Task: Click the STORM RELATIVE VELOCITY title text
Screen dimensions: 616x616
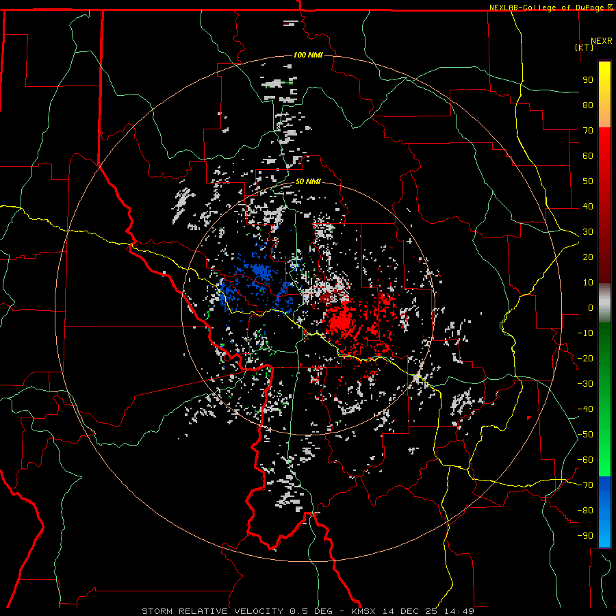Action: pyautogui.click(x=212, y=611)
